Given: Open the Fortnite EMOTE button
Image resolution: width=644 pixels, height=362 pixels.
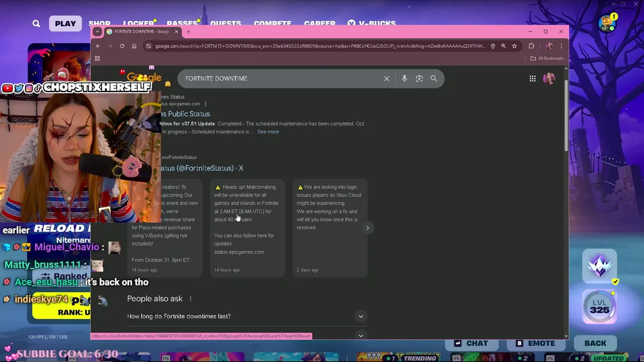Looking at the screenshot, I should (x=535, y=343).
